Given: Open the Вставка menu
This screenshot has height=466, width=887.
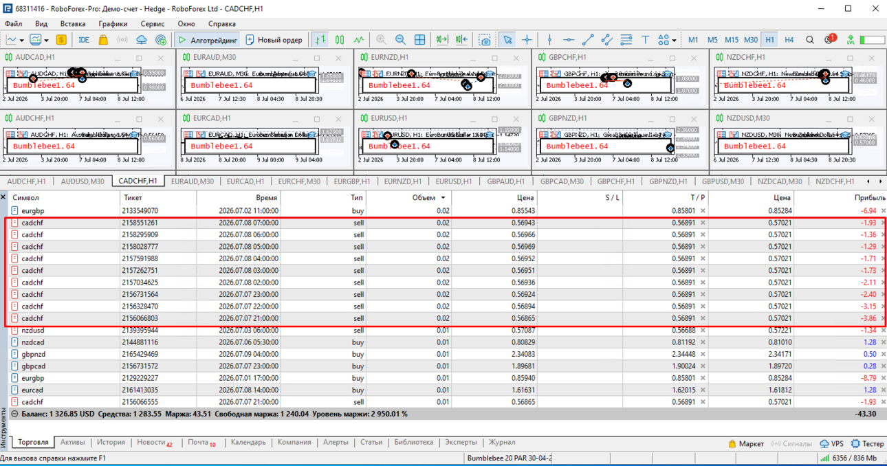Looking at the screenshot, I should tap(73, 24).
